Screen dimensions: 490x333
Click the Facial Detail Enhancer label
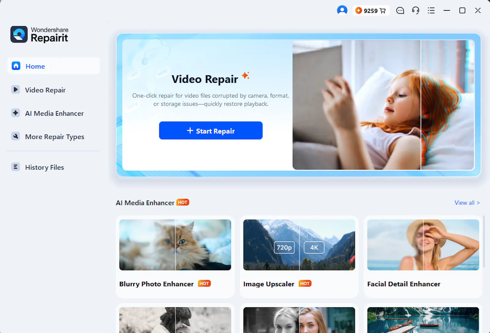point(404,284)
